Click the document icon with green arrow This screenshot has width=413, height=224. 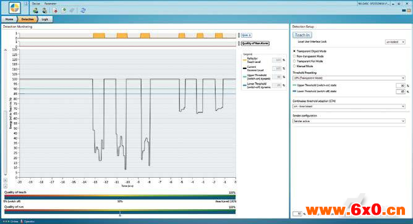click(x=64, y=10)
